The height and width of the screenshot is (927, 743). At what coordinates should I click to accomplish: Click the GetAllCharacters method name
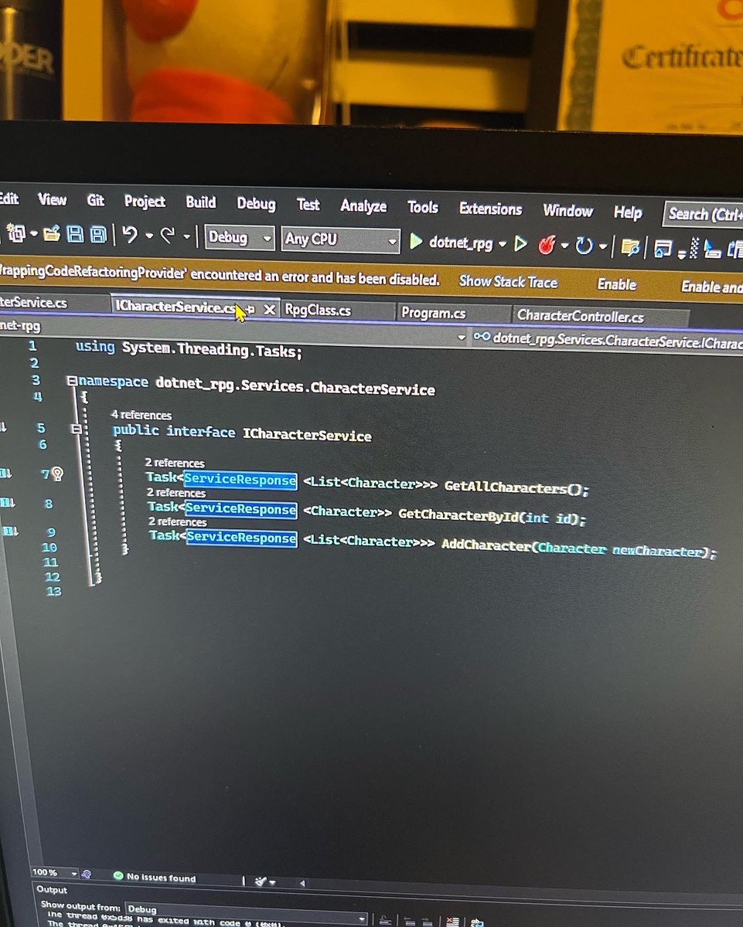[x=505, y=488]
